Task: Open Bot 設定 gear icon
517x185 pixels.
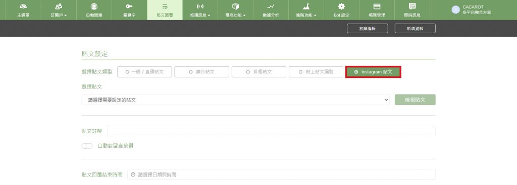Action: pyautogui.click(x=341, y=6)
